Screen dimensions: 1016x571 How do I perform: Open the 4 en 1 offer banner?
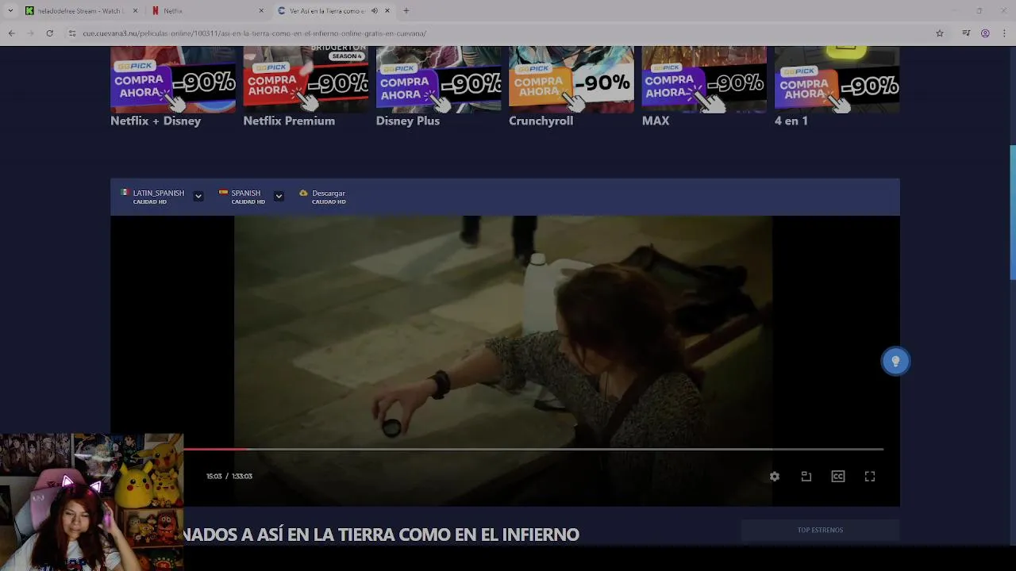(837, 79)
